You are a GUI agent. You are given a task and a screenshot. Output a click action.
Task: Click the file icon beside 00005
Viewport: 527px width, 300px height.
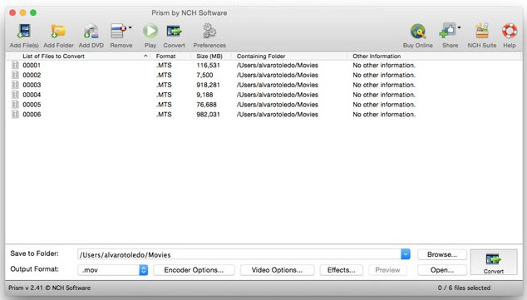click(15, 104)
